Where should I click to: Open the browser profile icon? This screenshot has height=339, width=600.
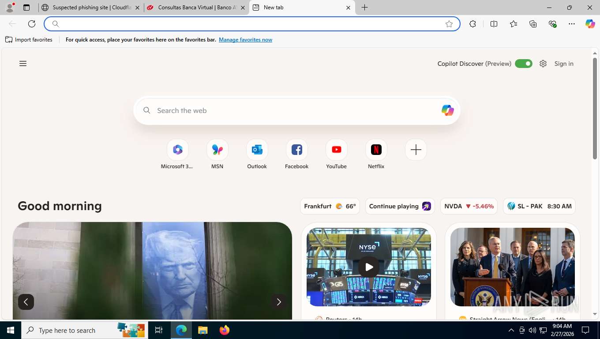click(x=10, y=8)
